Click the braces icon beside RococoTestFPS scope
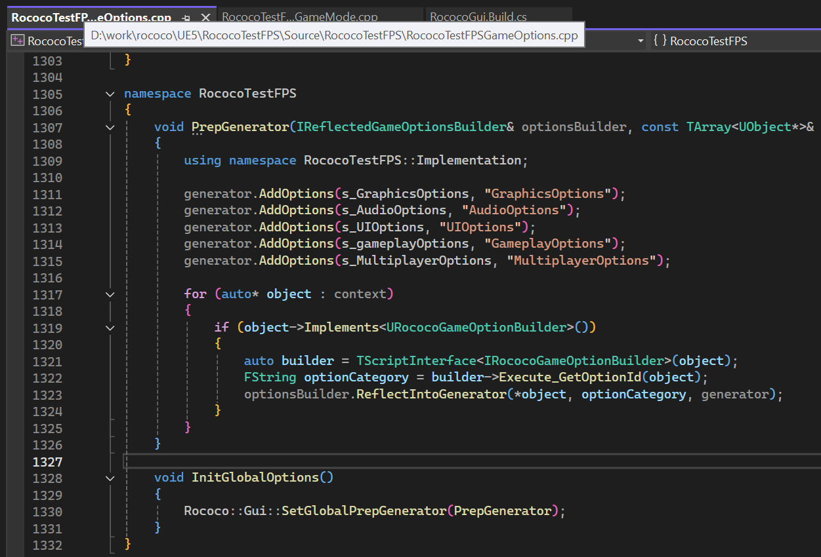The height and width of the screenshot is (557, 821). (x=660, y=41)
